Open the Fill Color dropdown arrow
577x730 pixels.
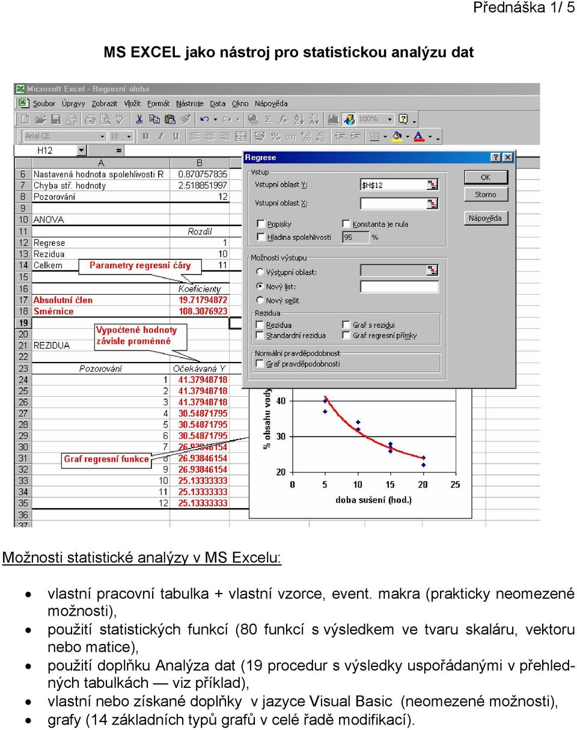(x=408, y=136)
